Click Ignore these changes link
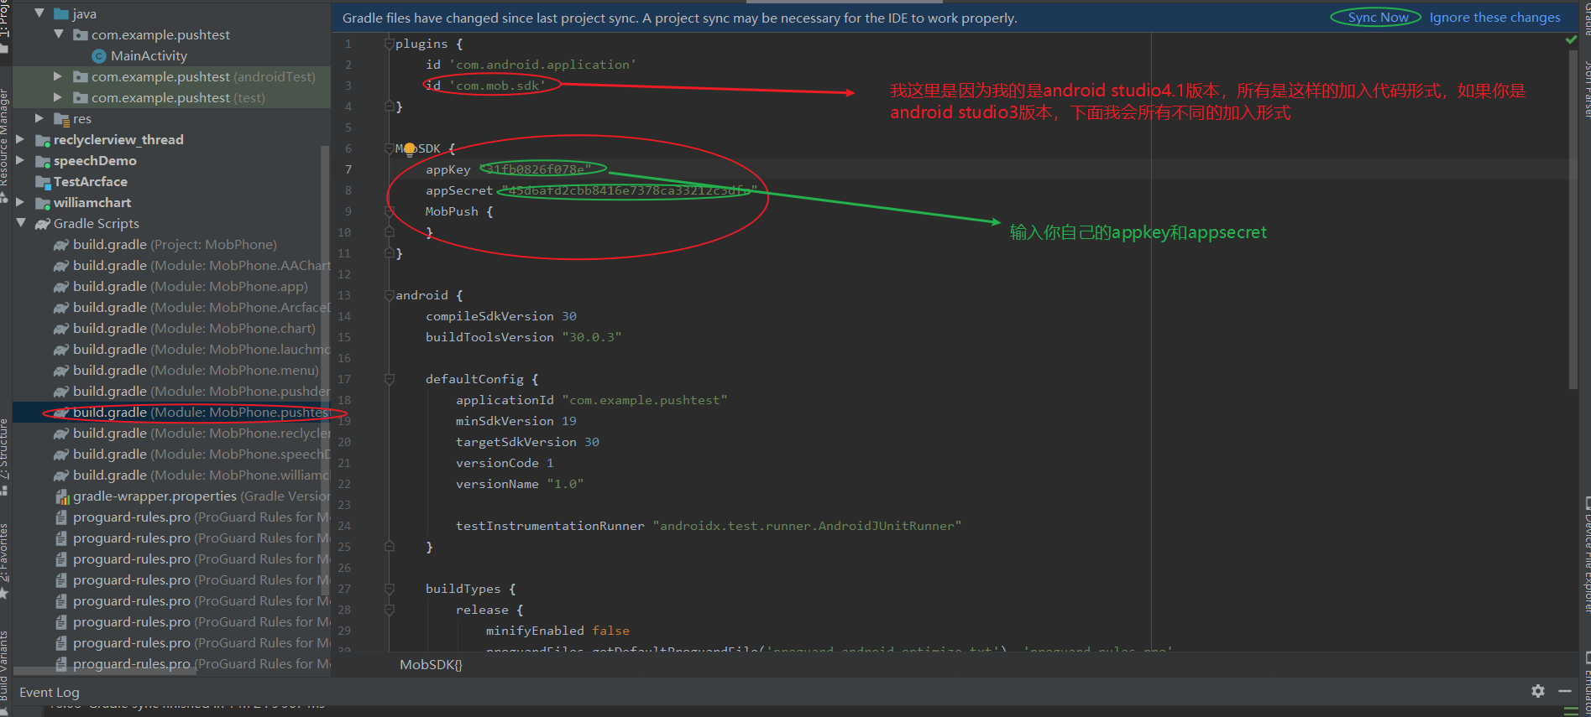1591x717 pixels. coord(1494,18)
